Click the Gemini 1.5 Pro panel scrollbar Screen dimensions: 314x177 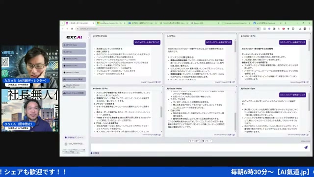pyautogui.click(x=161, y=112)
